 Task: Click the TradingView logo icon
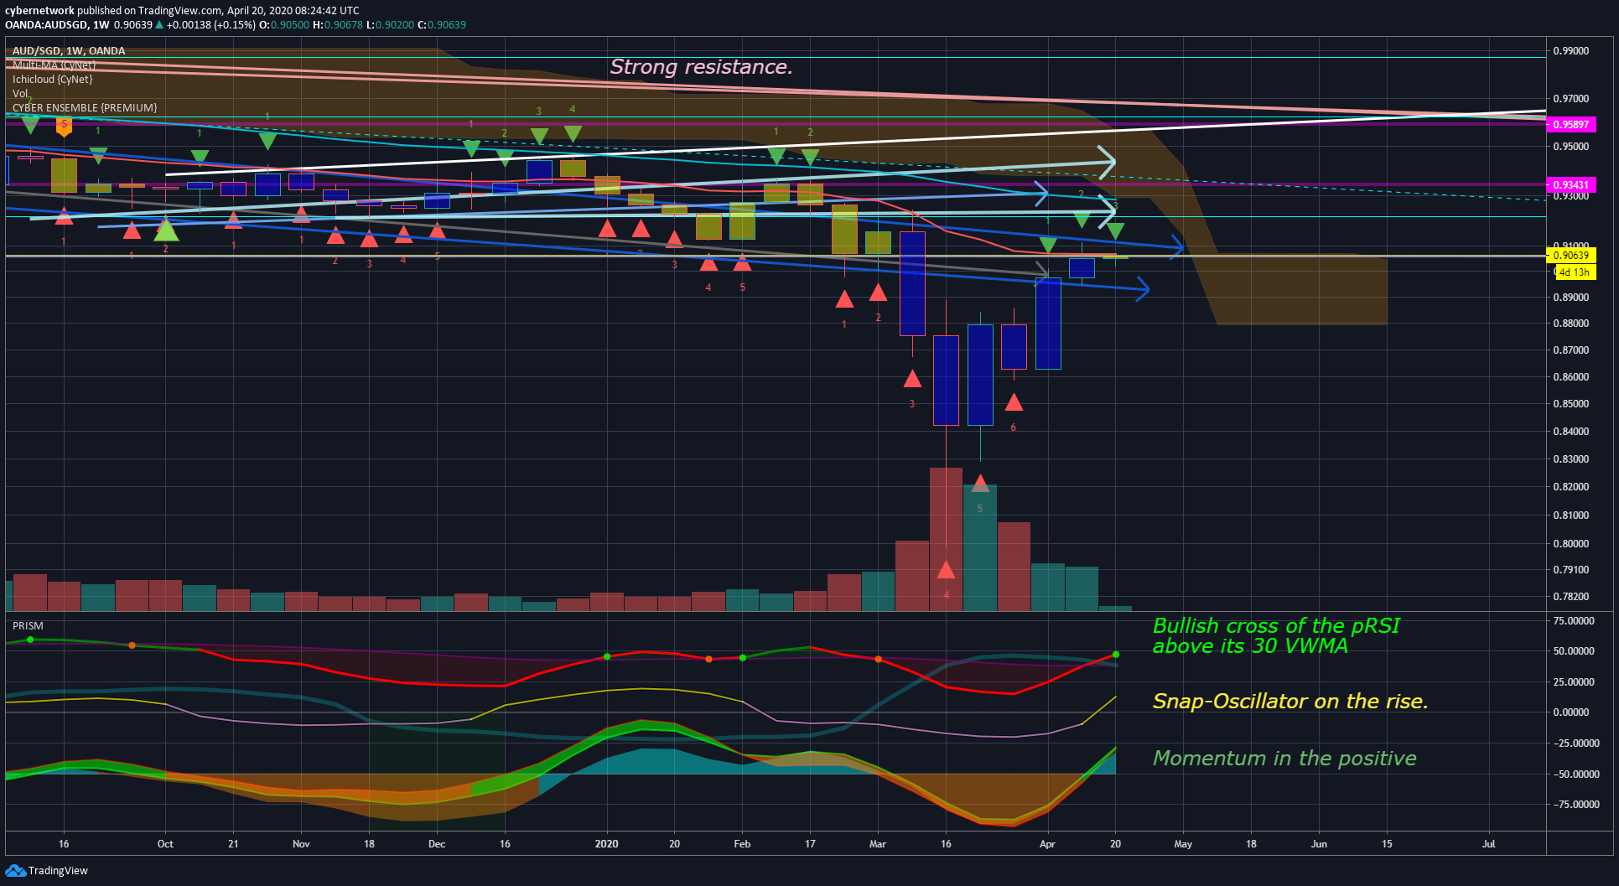click(x=15, y=871)
